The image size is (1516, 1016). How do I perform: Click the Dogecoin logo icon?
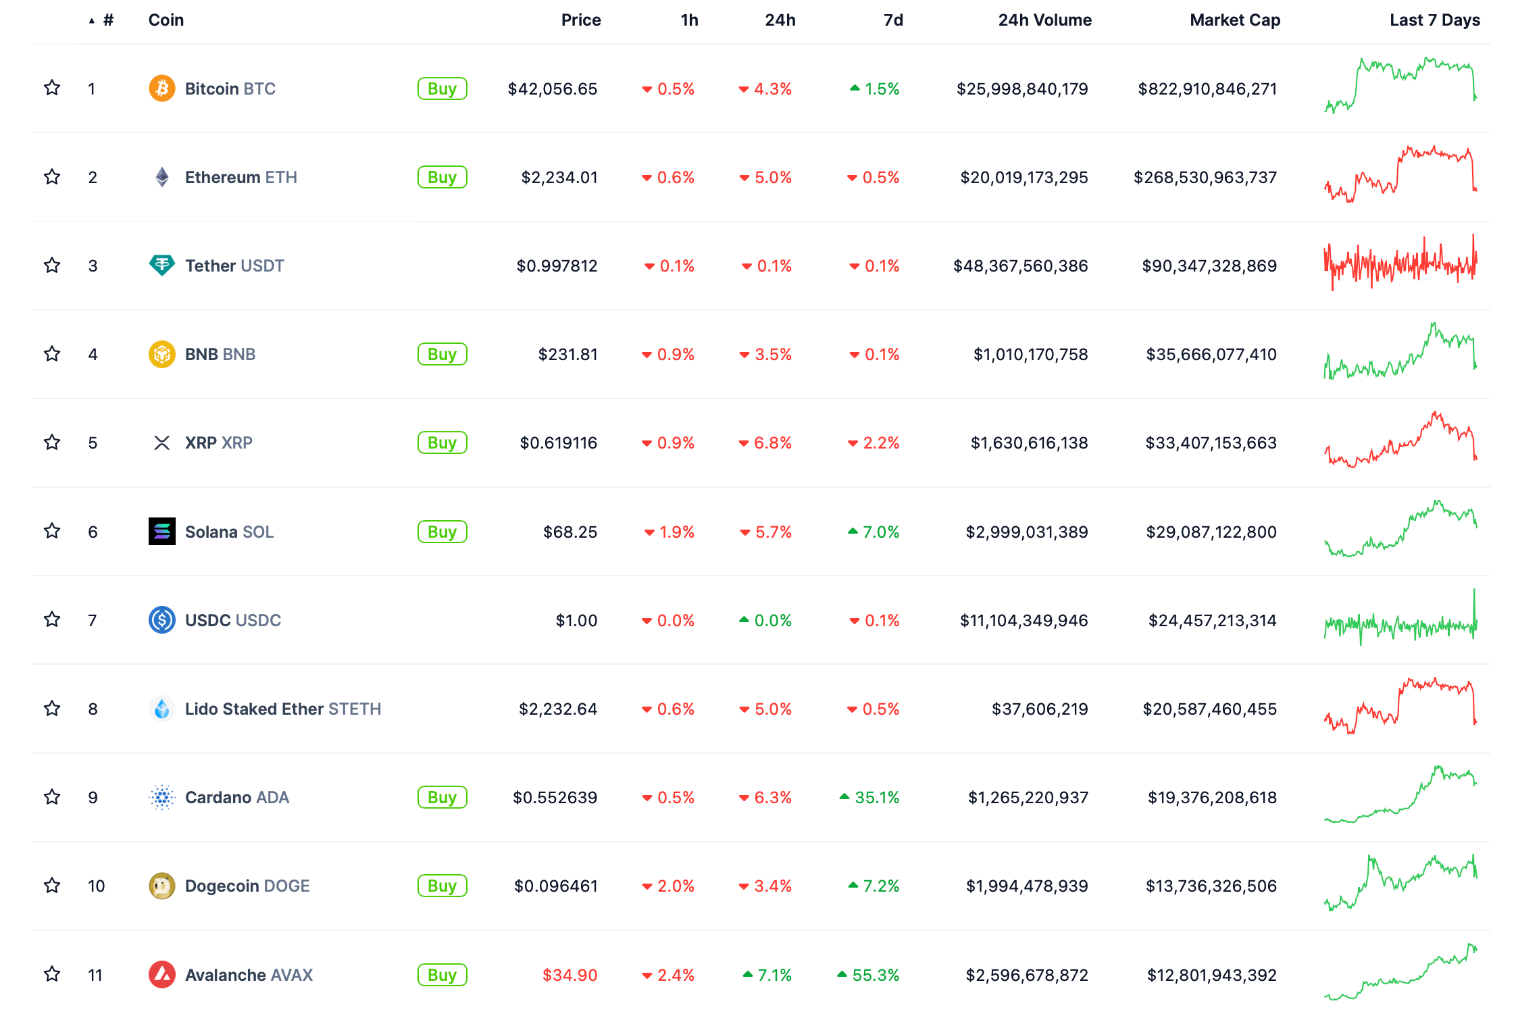tap(161, 886)
